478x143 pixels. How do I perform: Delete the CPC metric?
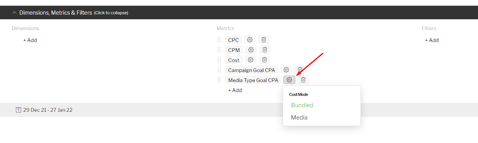click(264, 40)
